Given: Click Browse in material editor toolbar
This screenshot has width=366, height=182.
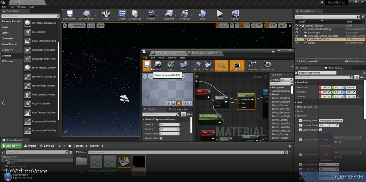Looking at the screenshot, I should point(157,66).
